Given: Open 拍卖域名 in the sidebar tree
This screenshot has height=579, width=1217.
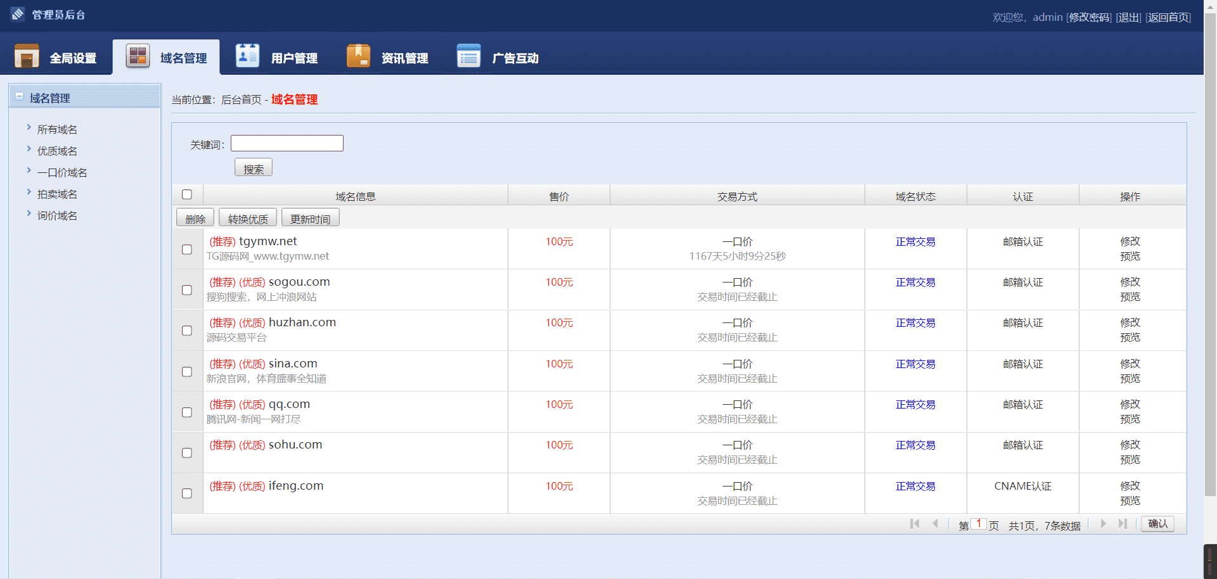Looking at the screenshot, I should click(57, 194).
